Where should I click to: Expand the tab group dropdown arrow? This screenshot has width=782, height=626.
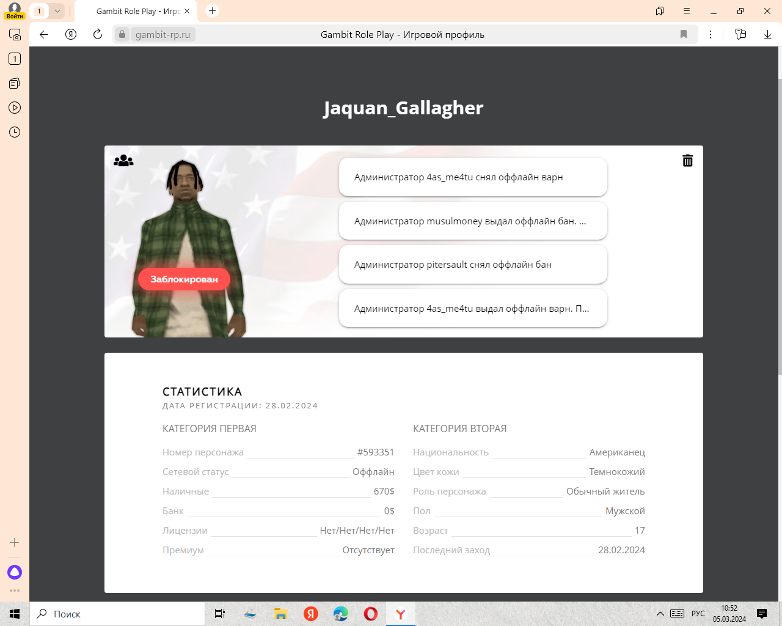(x=57, y=11)
